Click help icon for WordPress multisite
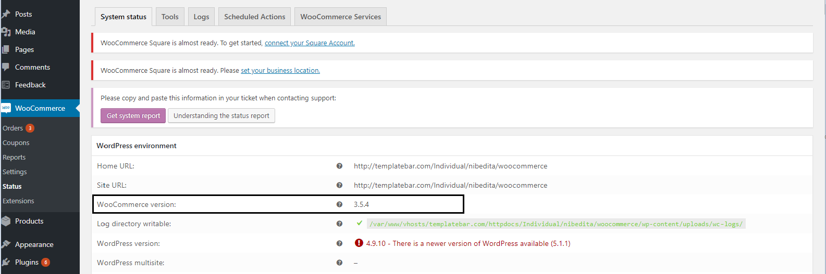Viewport: 826px width, 274px height. [x=339, y=263]
